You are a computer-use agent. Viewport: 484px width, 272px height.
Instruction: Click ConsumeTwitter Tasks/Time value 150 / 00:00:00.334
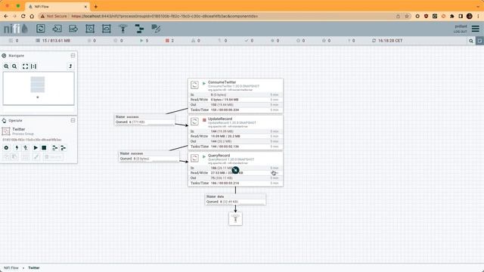point(225,110)
